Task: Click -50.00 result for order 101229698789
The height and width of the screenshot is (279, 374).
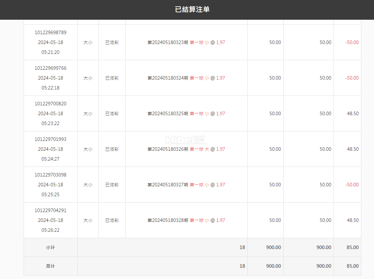Action: [x=352, y=42]
